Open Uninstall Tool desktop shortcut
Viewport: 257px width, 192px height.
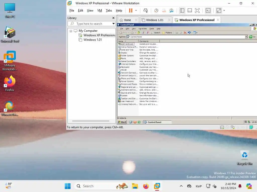click(10, 34)
